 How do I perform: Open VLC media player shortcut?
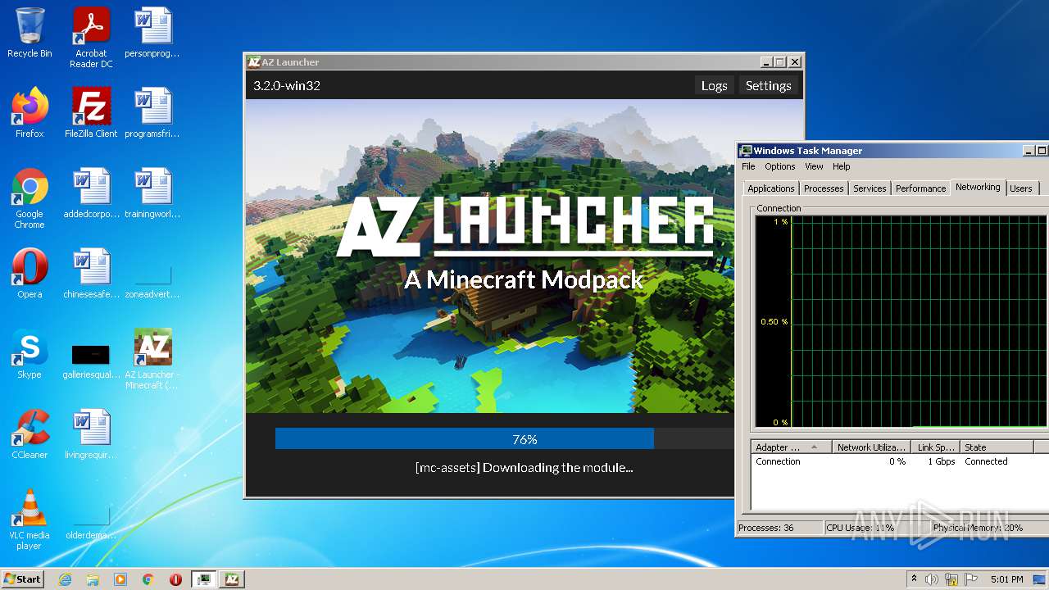[x=30, y=520]
